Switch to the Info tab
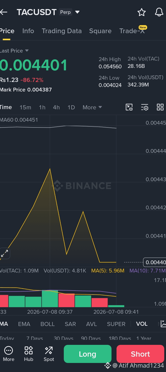The height and width of the screenshot is (372, 166). (28, 31)
